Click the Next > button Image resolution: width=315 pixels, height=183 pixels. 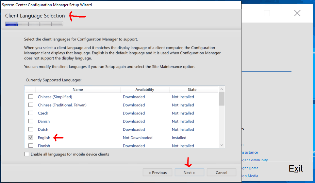coord(189,173)
